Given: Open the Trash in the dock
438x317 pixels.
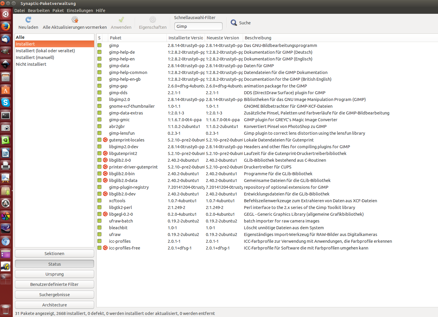Looking at the screenshot, I should 6,309.
